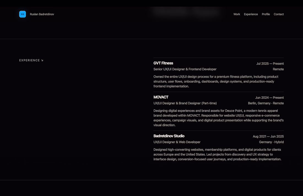Click the arrow next to EXPERIENCE heading

[42, 60]
